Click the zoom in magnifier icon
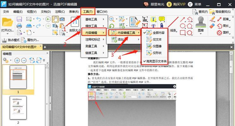 pos(112,19)
